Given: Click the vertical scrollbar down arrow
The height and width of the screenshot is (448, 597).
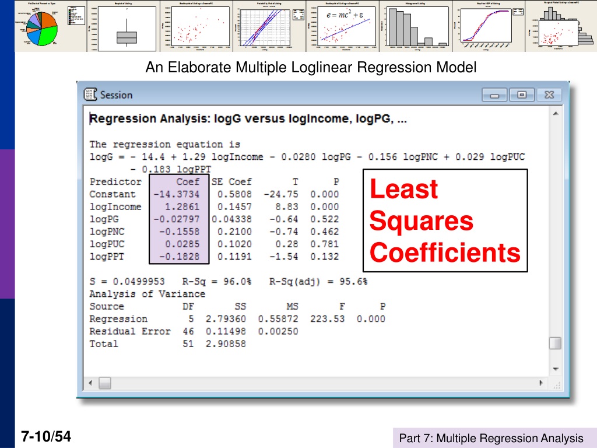Looking at the screenshot, I should point(555,369).
